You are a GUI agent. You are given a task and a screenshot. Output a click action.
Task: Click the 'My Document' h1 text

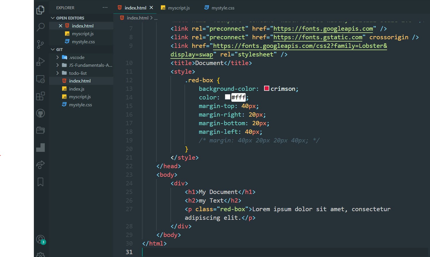pos(218,192)
